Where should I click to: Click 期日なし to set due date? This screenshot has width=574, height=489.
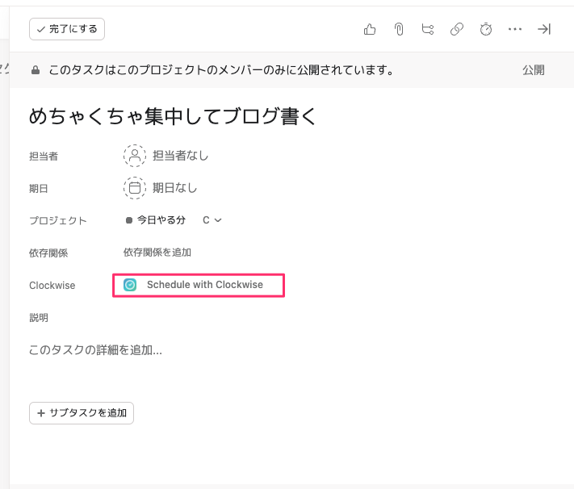[175, 188]
